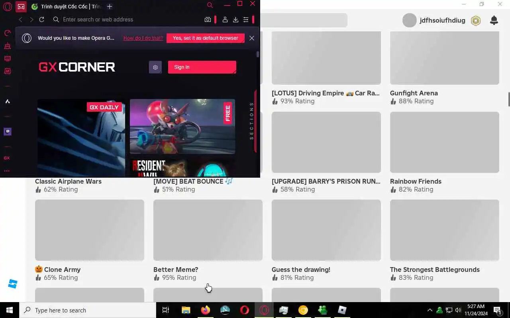The width and height of the screenshot is (510, 318).
Task: Open the Classic Airplane Wars game
Action: point(68,182)
